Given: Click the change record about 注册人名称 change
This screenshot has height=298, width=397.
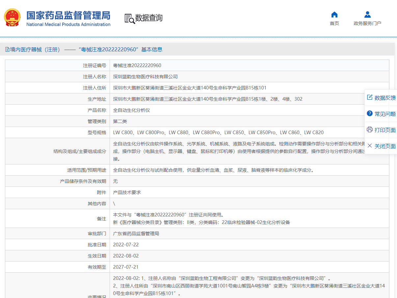Looking at the screenshot, I should pos(222,278).
